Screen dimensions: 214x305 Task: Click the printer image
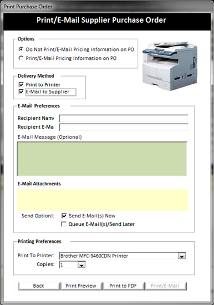tap(170, 66)
